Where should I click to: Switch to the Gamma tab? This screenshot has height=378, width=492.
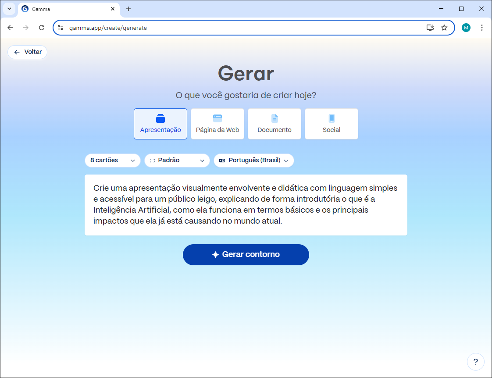pos(66,9)
